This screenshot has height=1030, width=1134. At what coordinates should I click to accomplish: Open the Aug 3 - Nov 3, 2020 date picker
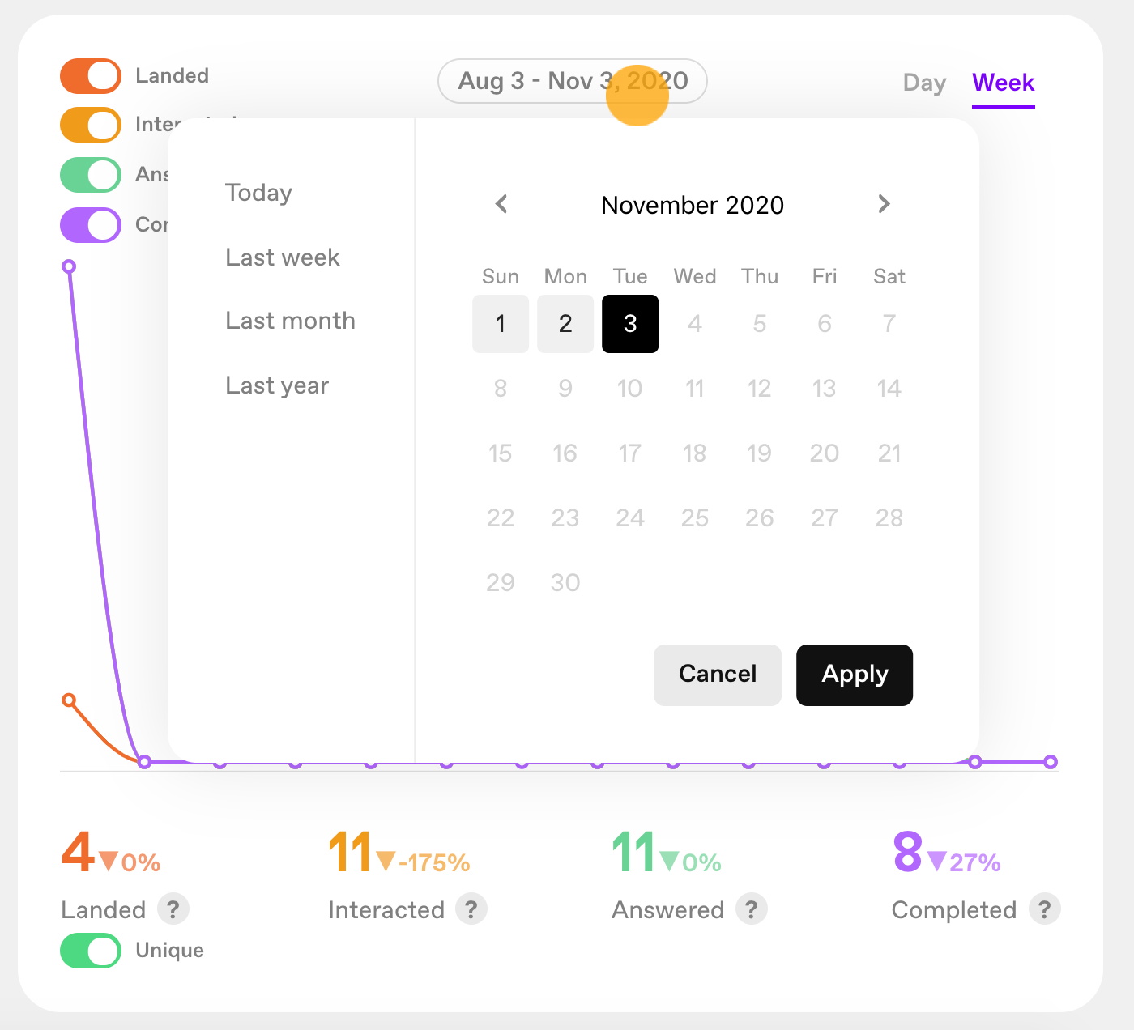click(x=573, y=81)
